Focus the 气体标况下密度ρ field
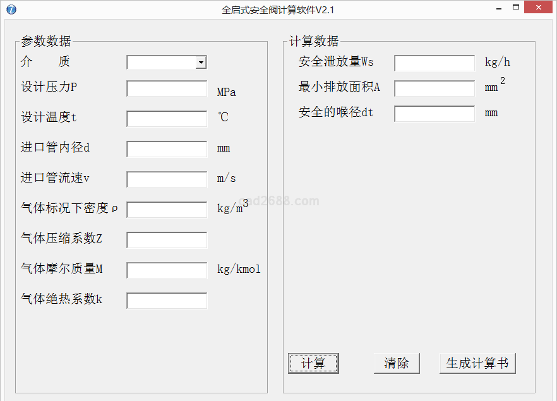The image size is (557, 401). pos(167,210)
